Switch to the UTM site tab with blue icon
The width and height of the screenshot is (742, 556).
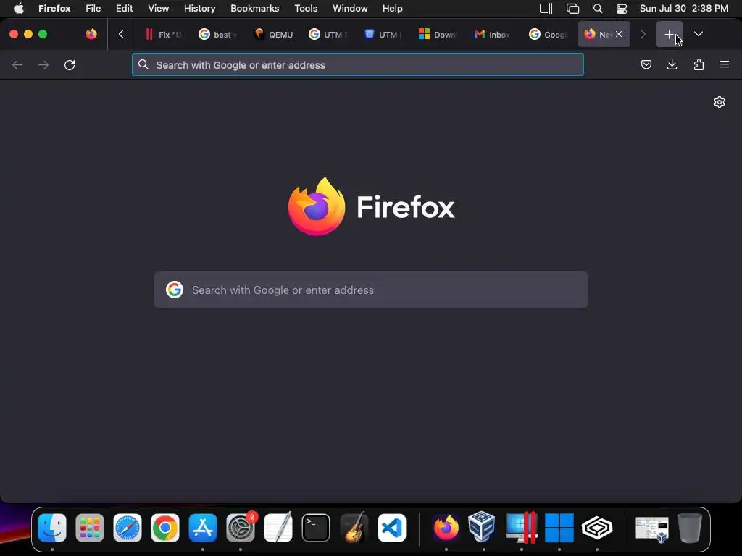(383, 34)
